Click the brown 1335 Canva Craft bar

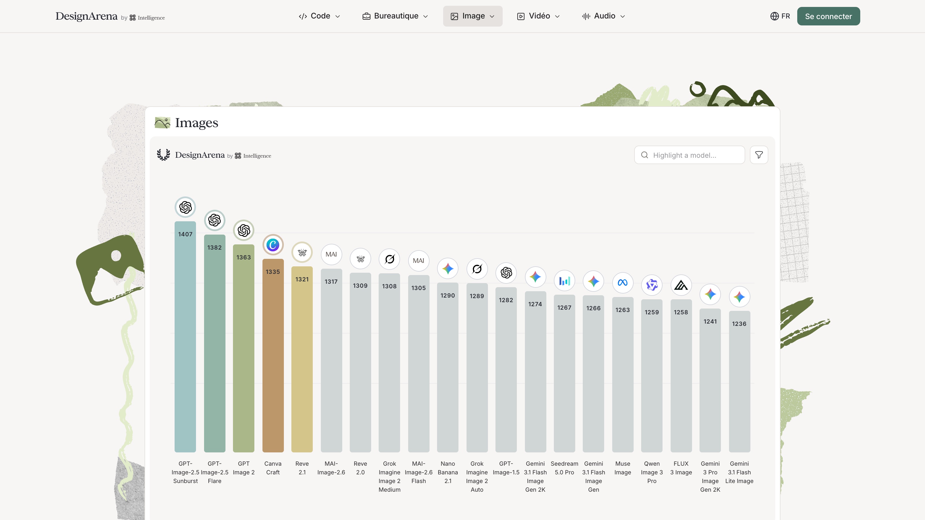pyautogui.click(x=273, y=355)
